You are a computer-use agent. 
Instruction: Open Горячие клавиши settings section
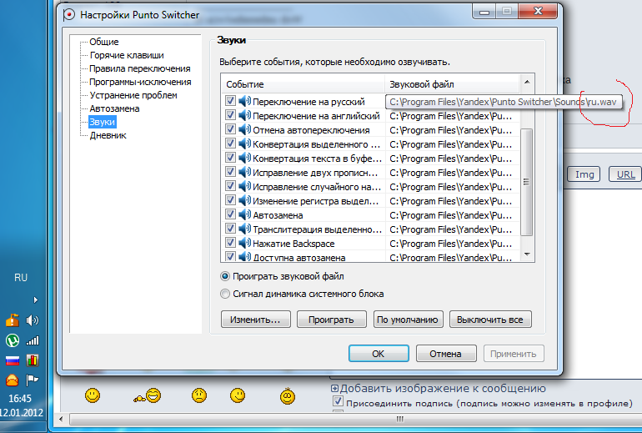[x=127, y=55]
